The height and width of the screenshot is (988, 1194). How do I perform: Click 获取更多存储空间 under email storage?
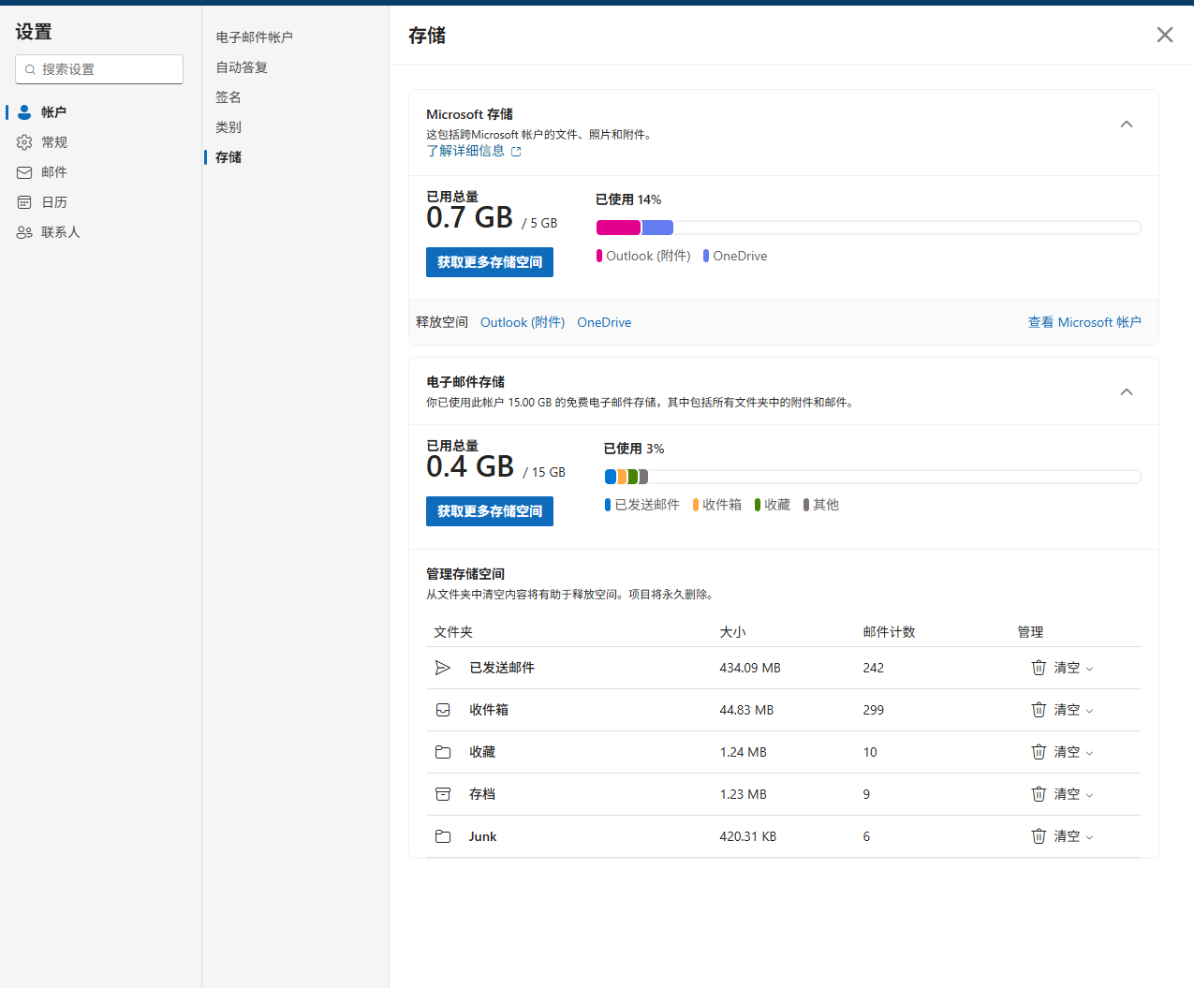click(x=490, y=511)
